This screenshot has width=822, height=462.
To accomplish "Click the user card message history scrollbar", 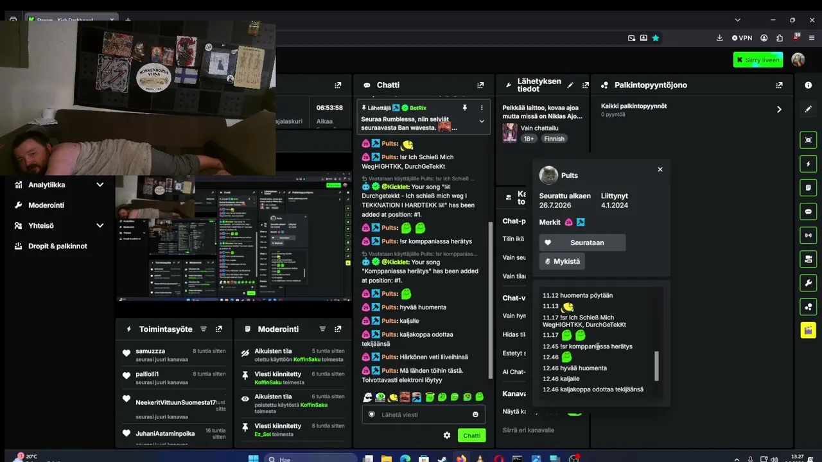I will 656,366.
